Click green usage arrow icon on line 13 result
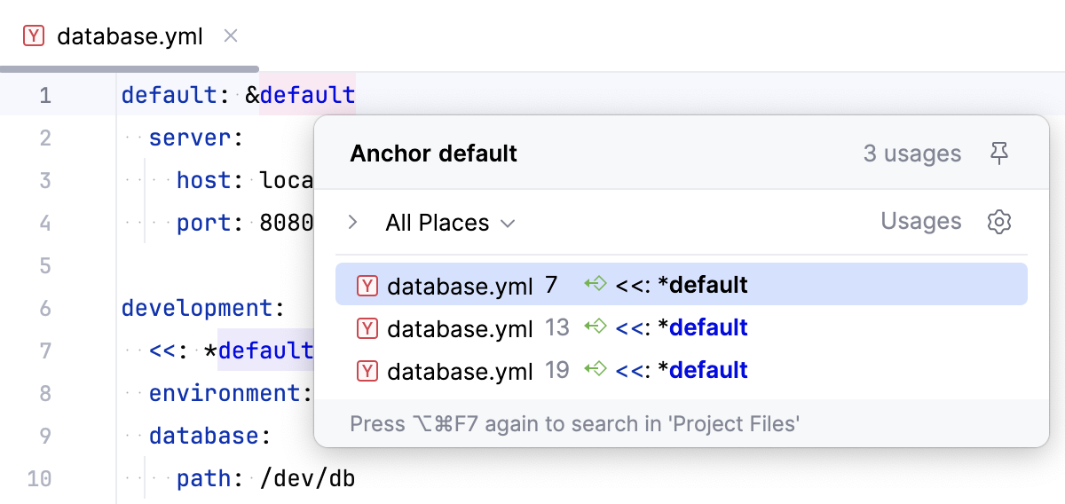Image resolution: width=1065 pixels, height=504 pixels. [x=595, y=327]
